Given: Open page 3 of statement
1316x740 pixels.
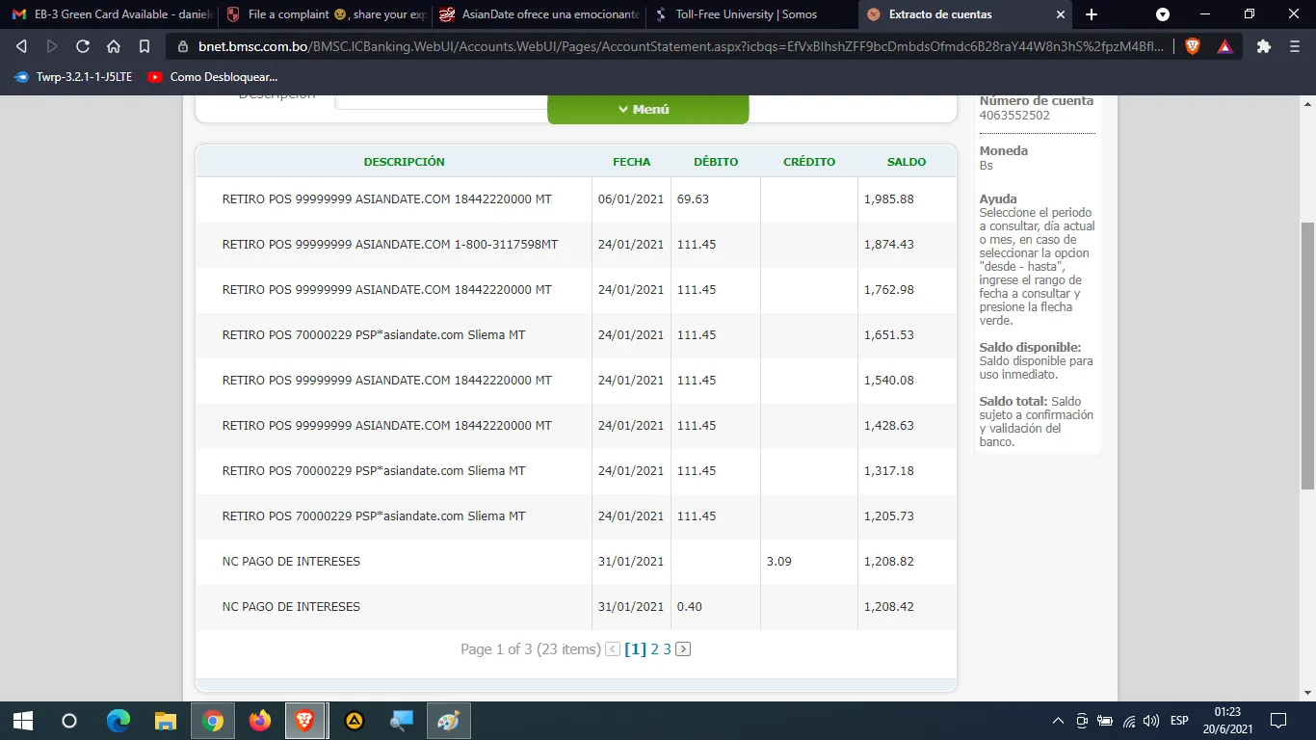Looking at the screenshot, I should (667, 649).
